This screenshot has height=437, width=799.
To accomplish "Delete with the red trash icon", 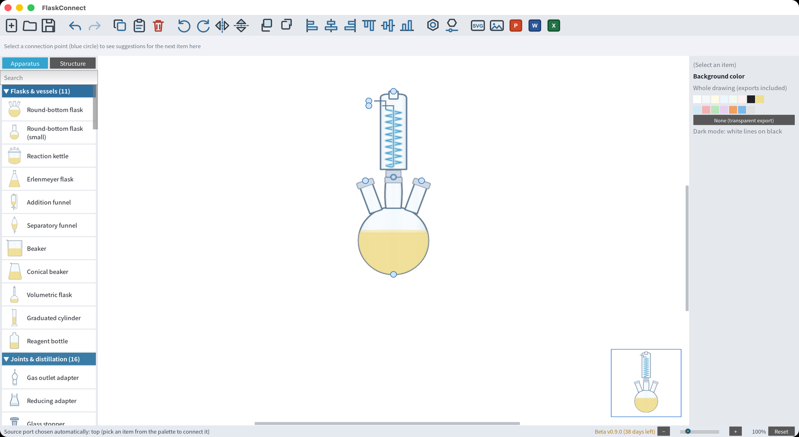I will (158, 25).
